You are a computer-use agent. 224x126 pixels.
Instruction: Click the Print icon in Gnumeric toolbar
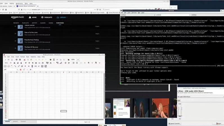17,60
